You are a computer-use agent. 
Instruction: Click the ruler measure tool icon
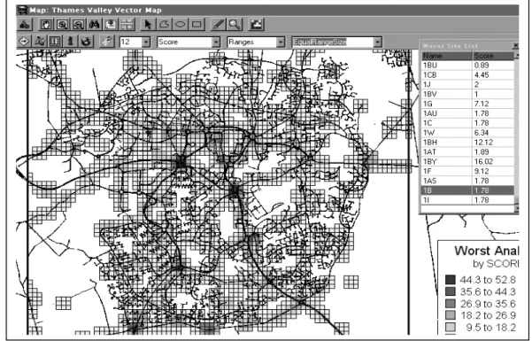tap(107, 42)
